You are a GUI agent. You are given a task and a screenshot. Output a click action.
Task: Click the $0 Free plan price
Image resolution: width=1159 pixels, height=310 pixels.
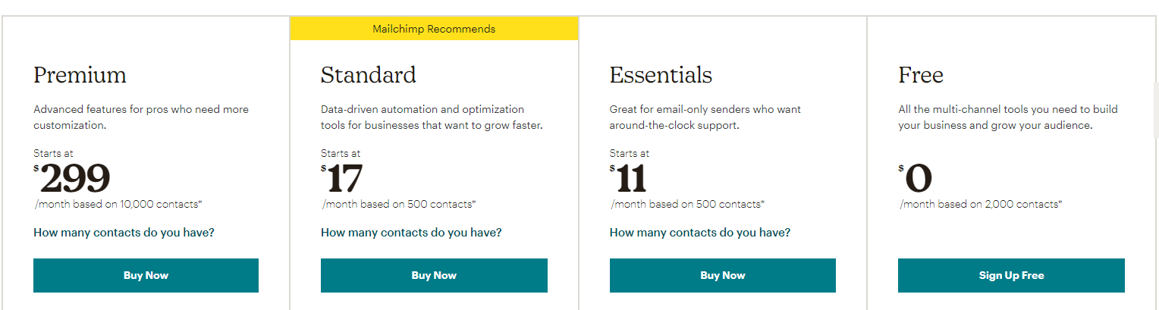click(916, 179)
